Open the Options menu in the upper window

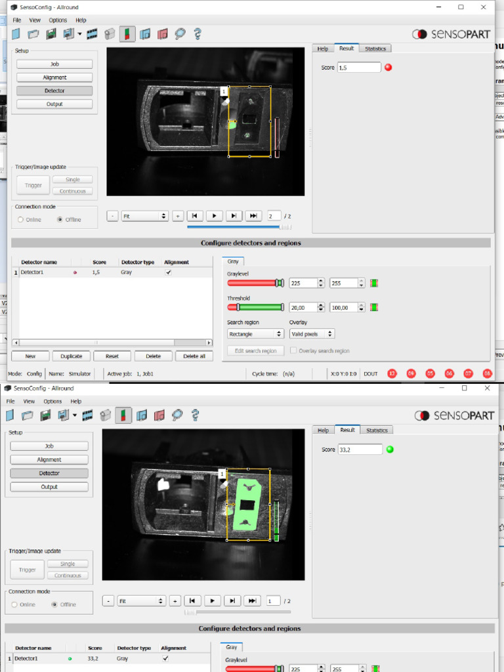58,20
